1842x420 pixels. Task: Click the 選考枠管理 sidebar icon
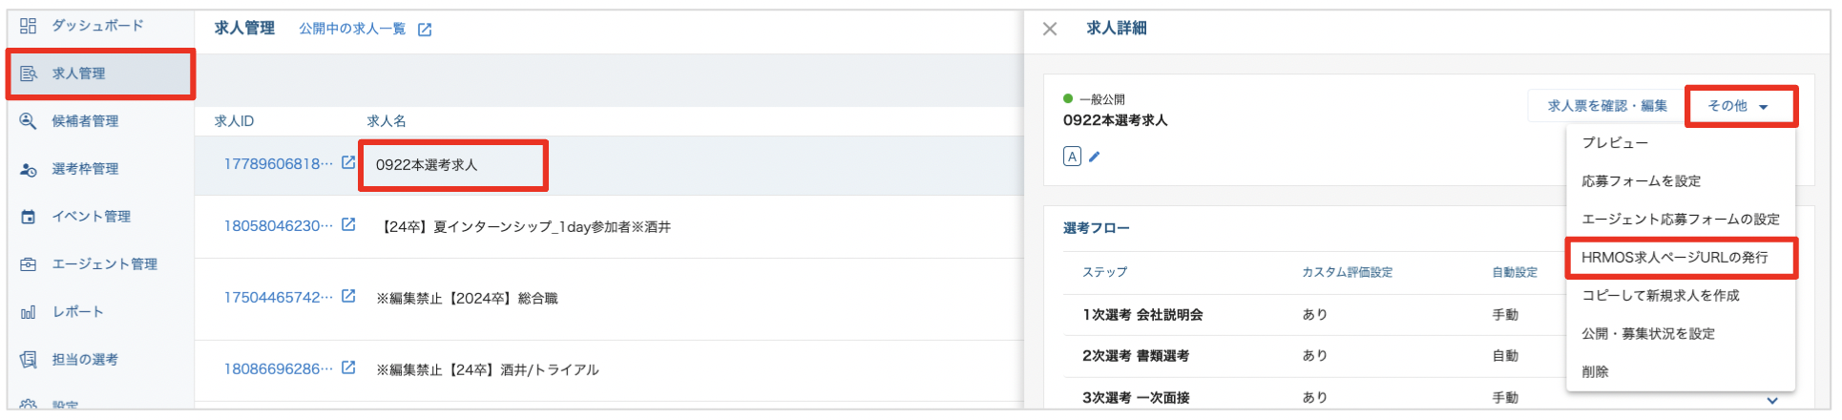29,169
